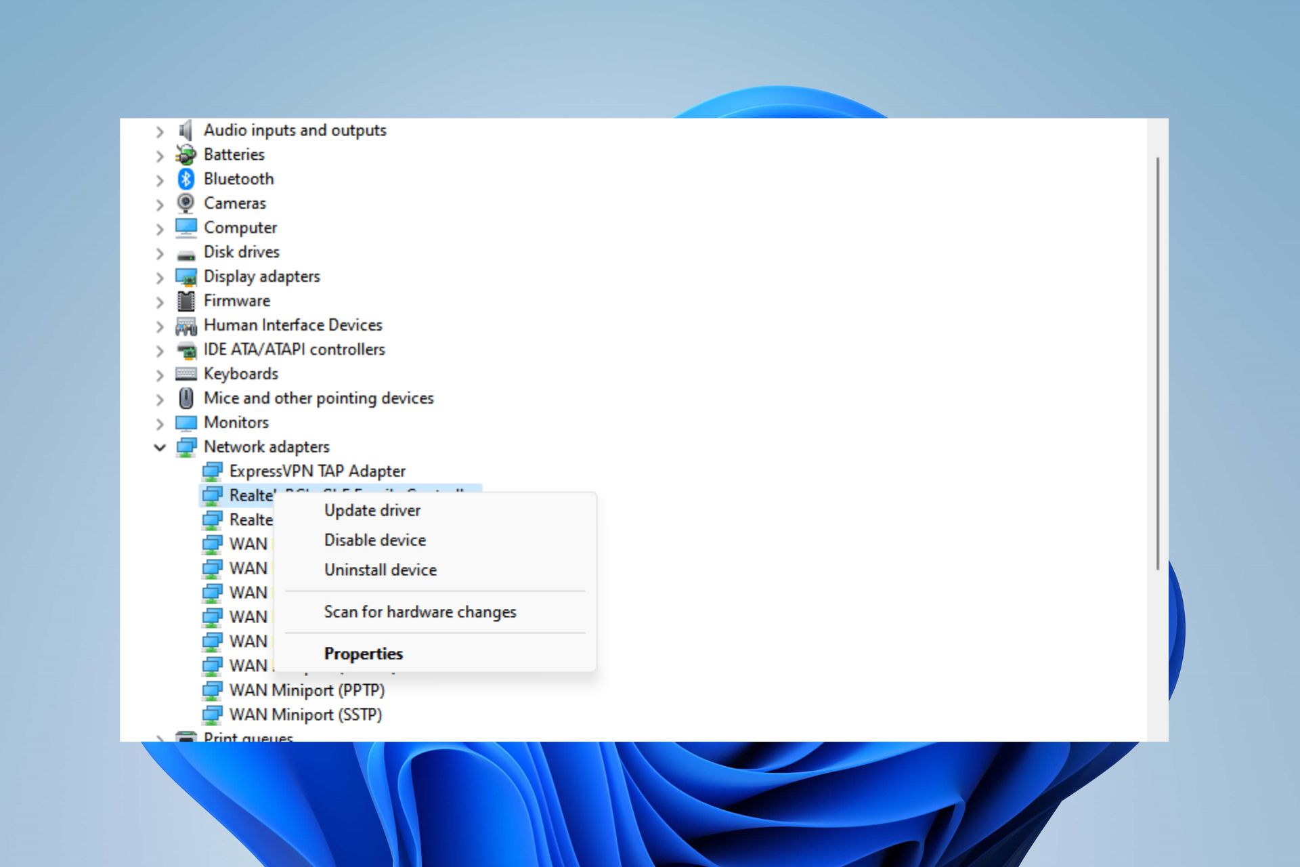Click the Computer monitor icon

[x=186, y=228]
